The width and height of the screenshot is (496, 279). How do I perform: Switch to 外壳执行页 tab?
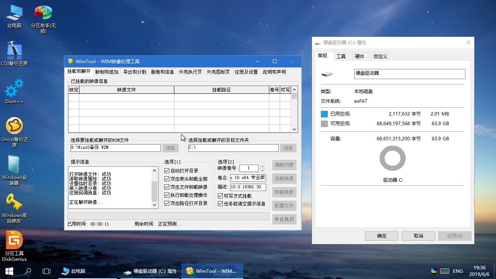click(x=191, y=72)
